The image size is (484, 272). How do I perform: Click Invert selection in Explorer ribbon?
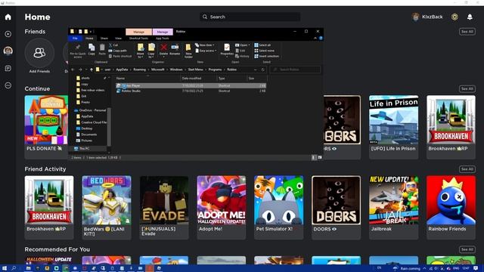pyautogui.click(x=267, y=56)
